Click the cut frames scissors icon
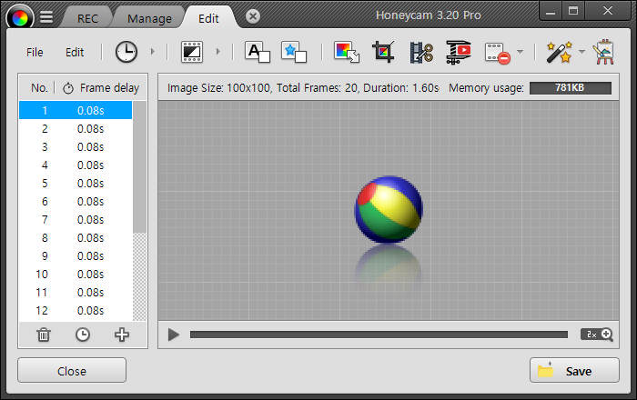The height and width of the screenshot is (400, 637). pyautogui.click(x=420, y=52)
